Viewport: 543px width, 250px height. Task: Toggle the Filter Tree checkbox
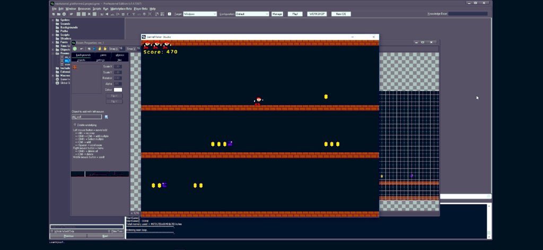(109, 232)
